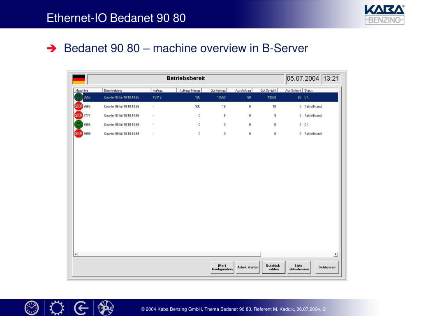This screenshot has height=316, width=421.
Task: Click the horizontal scrollbar thumb
Action: tap(169, 254)
